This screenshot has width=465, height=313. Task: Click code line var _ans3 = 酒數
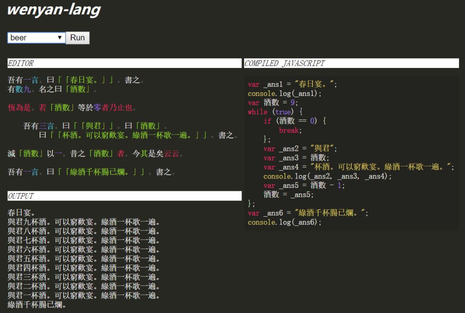[296, 158]
